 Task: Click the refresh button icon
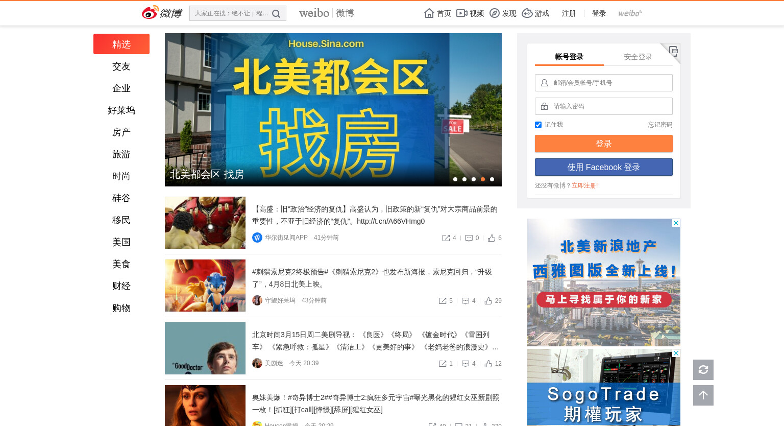[703, 370]
